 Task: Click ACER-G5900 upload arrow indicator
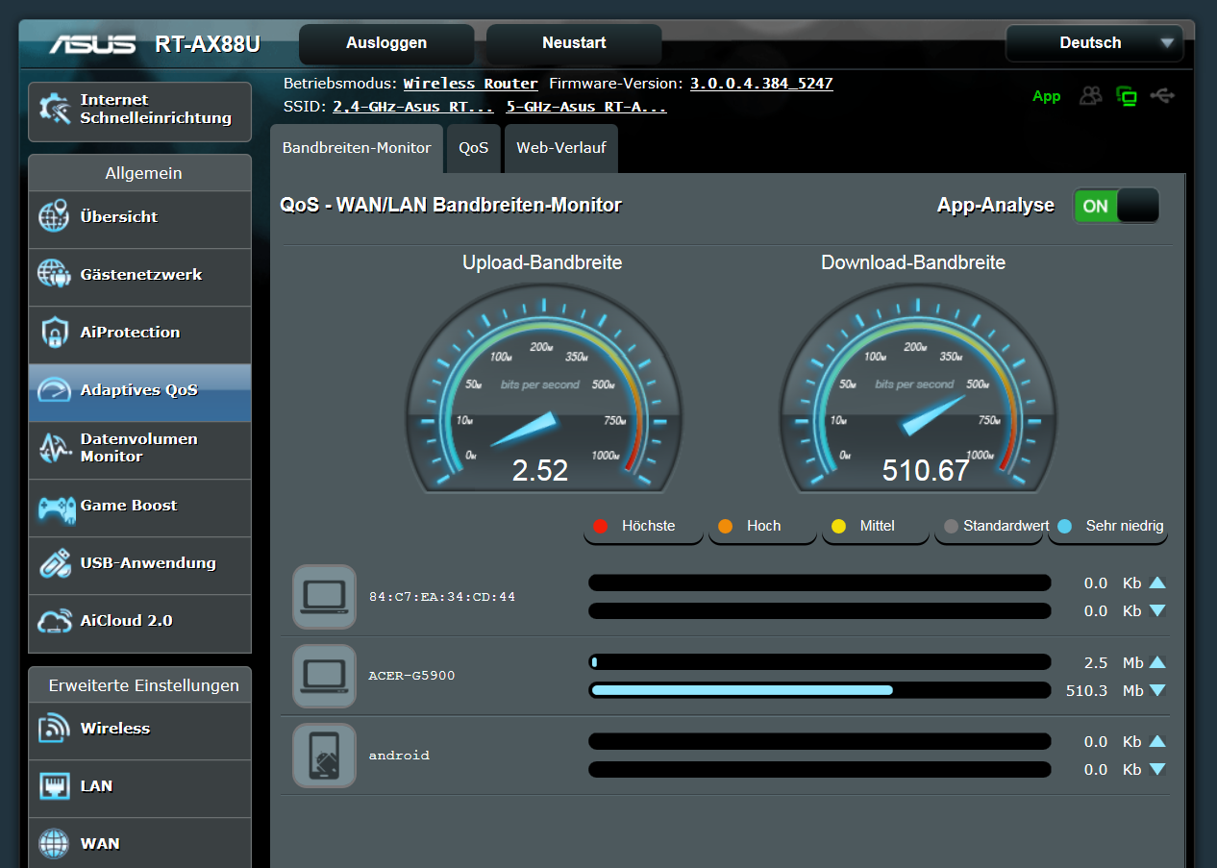click(1157, 662)
